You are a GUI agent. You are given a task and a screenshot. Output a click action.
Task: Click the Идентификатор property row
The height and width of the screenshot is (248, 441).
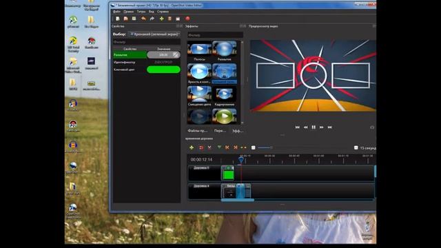(147, 62)
